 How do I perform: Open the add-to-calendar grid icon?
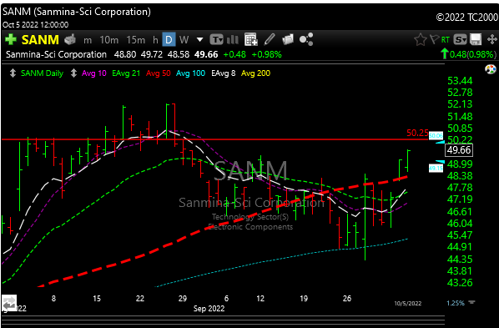[251, 40]
